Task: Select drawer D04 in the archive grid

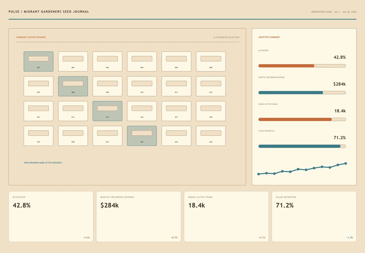Action: click(142, 61)
